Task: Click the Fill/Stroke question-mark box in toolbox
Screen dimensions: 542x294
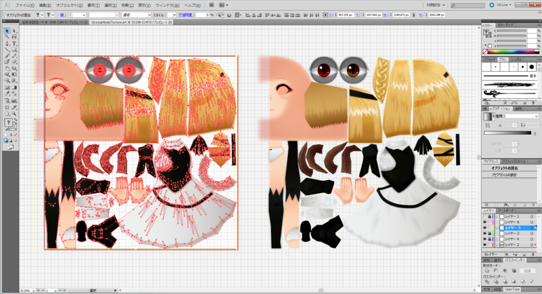Action: [9, 123]
